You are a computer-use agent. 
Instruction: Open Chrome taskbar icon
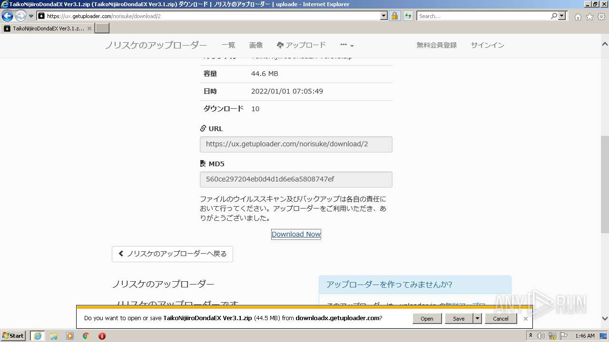[86, 336]
